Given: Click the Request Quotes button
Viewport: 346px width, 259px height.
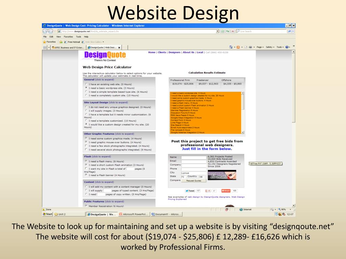Looking at the screenshot, I should pyautogui.click(x=194, y=181).
